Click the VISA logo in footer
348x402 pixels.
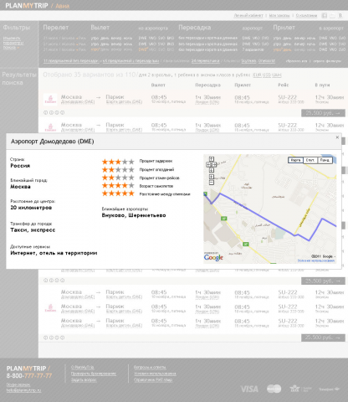[249, 389]
